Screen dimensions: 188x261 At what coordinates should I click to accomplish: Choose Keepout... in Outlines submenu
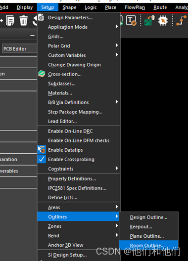[148, 227]
